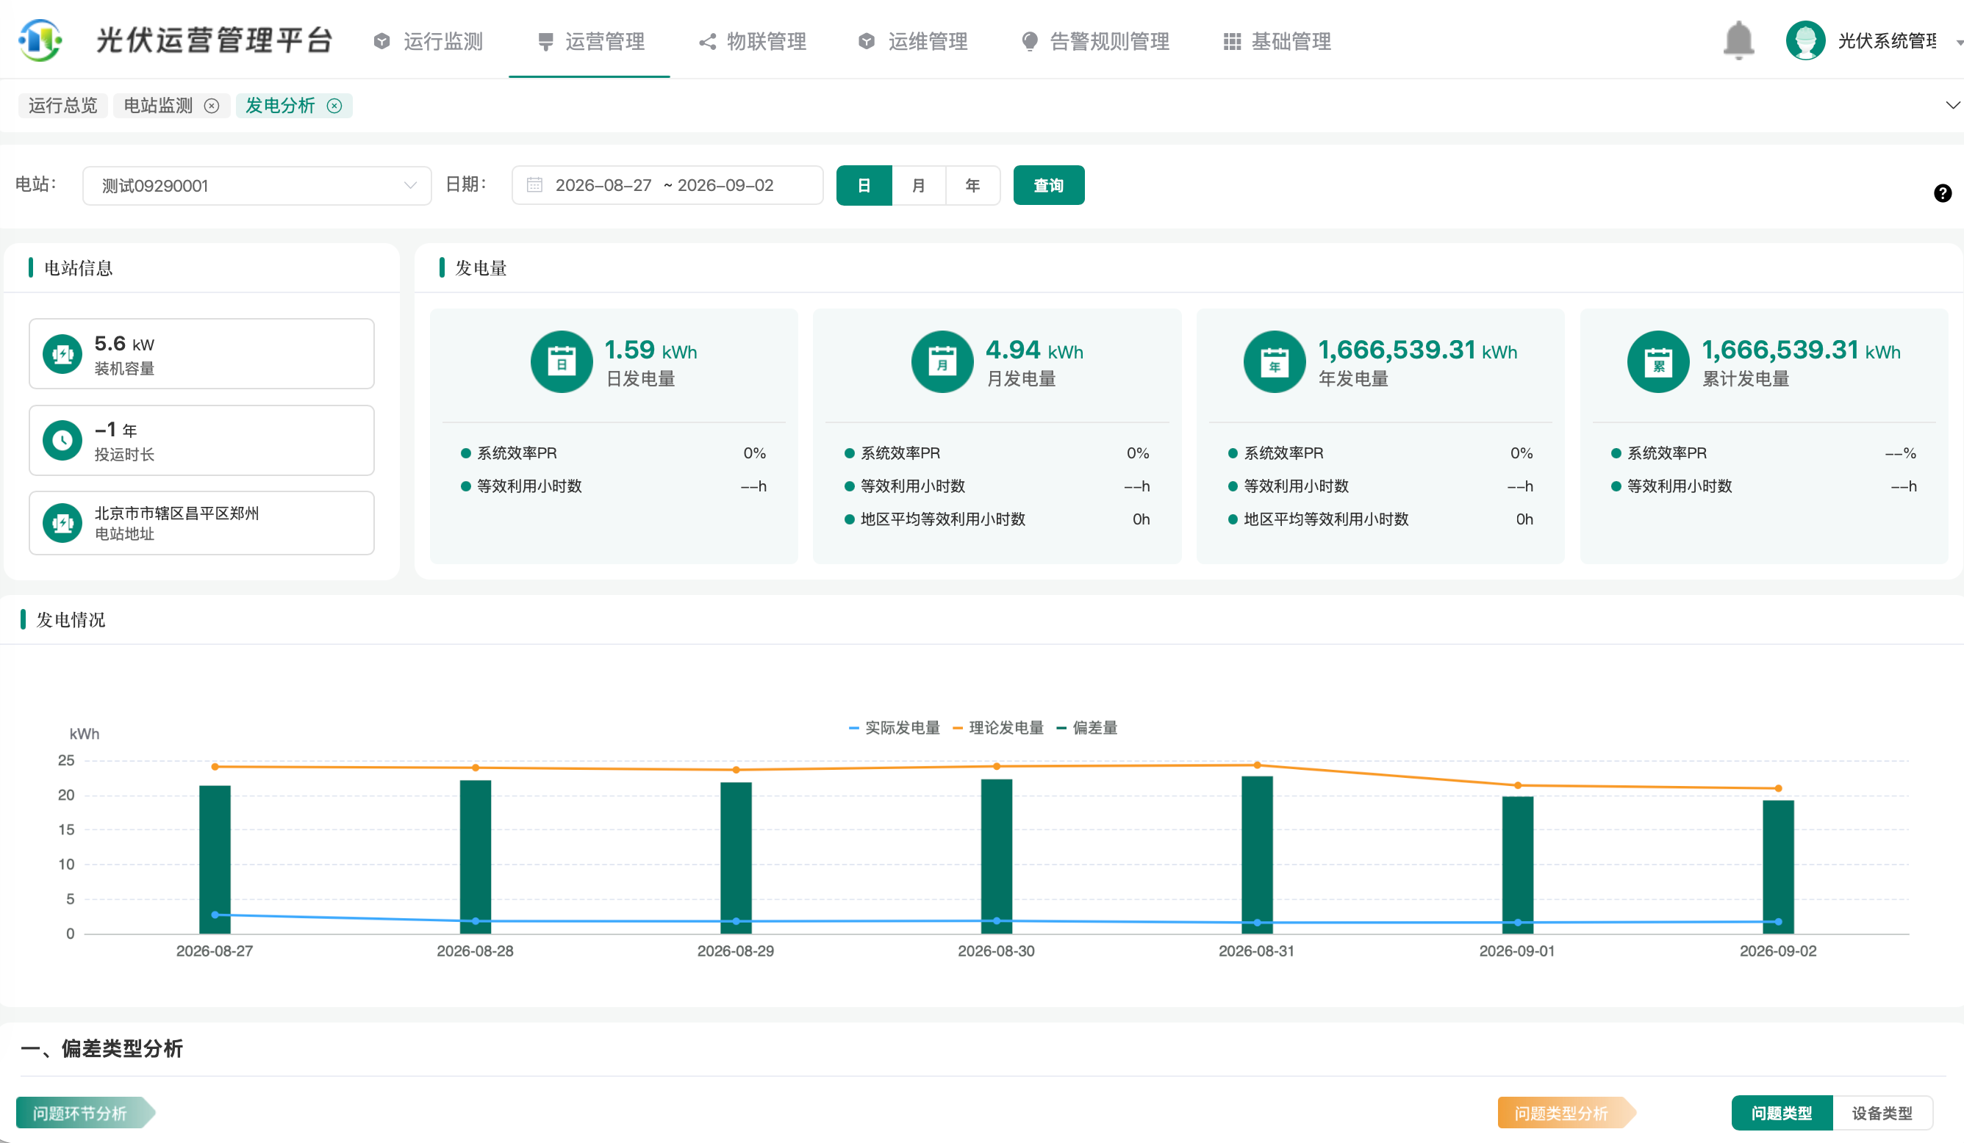
Task: Click the 投运时长 clock icon
Action: click(x=62, y=441)
